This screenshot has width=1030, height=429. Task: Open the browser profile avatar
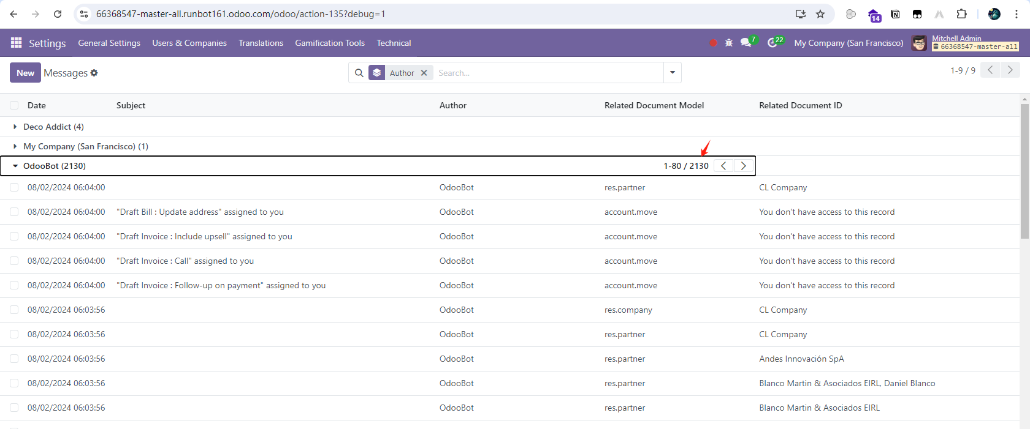click(994, 14)
